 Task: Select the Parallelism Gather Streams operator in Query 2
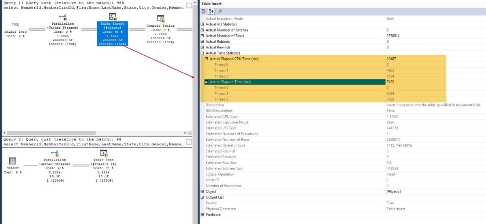click(x=54, y=165)
